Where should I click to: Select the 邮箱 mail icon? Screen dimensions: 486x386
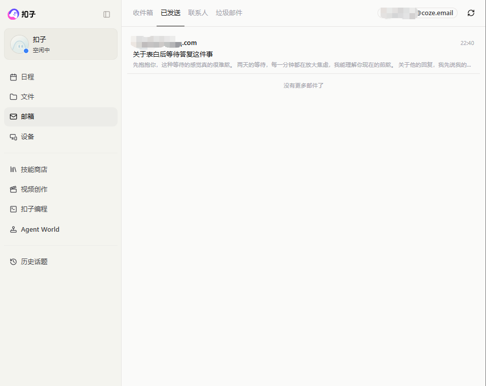tap(13, 116)
